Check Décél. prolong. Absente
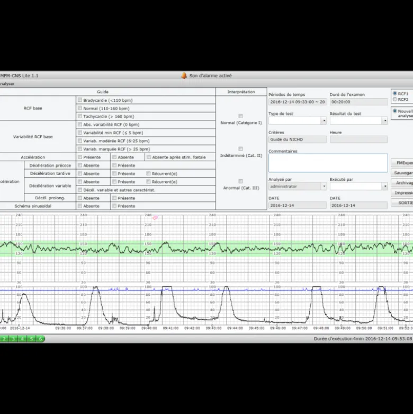The width and height of the screenshot is (413, 414). [x=80, y=198]
